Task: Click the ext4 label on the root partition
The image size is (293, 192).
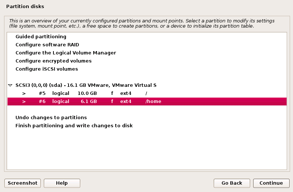Action: [x=126, y=93]
